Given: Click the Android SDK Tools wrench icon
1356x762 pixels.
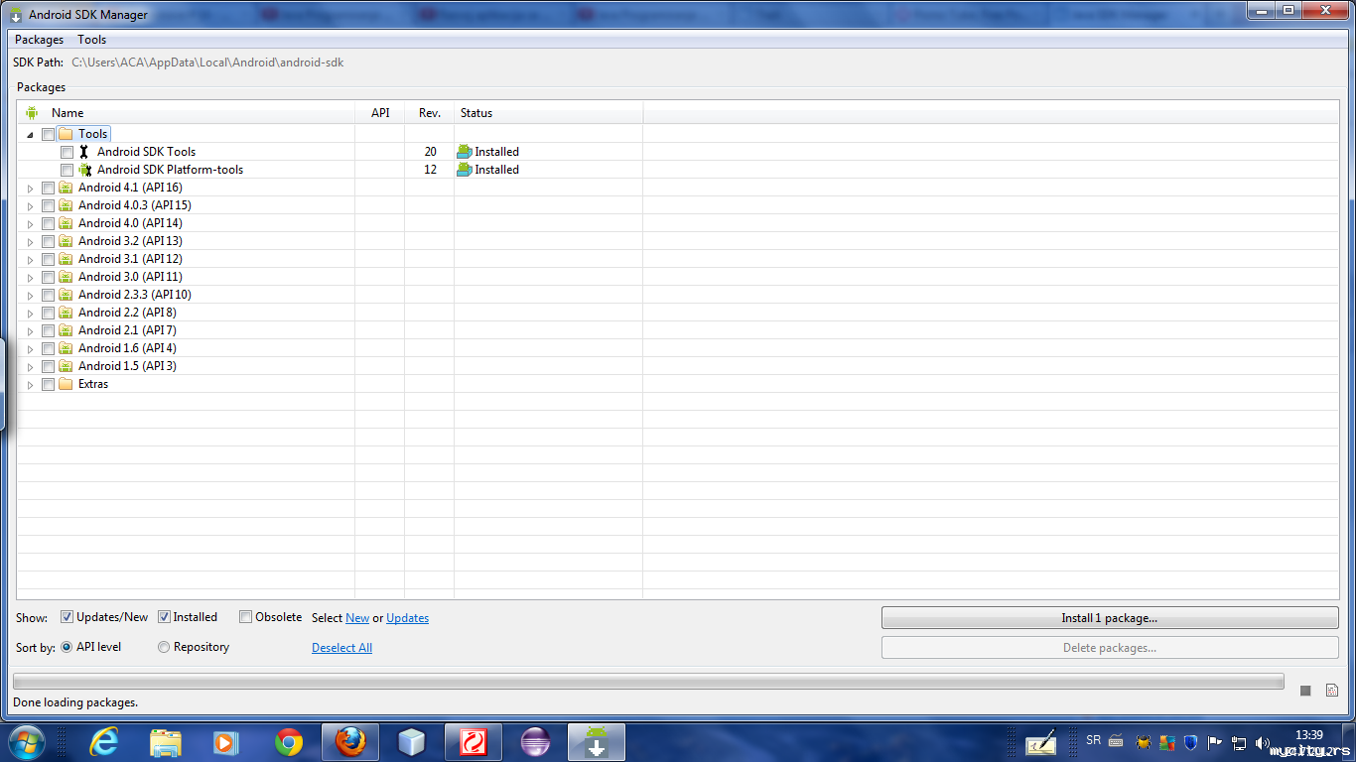Looking at the screenshot, I should click(x=84, y=152).
